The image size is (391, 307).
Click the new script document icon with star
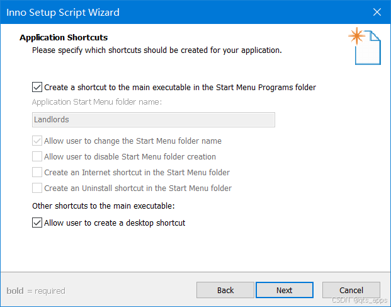(365, 46)
